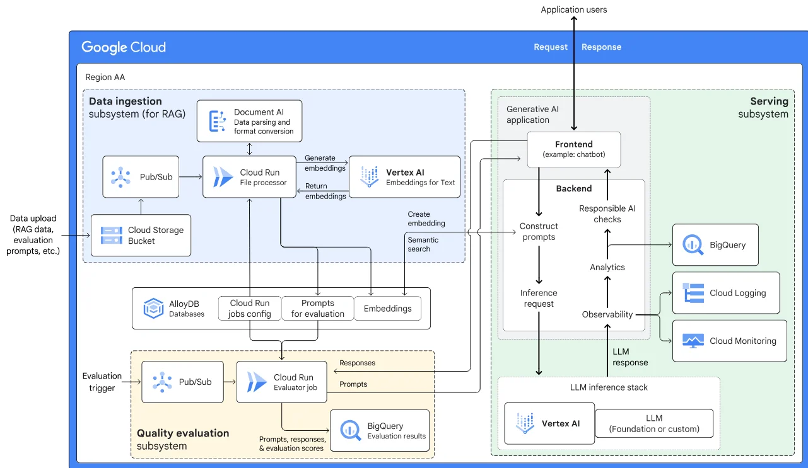This screenshot has width=808, height=468.
Task: Select the Frontend chatbot box
Action: point(574,149)
